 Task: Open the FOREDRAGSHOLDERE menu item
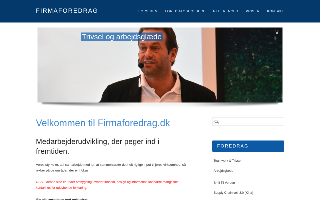[185, 11]
